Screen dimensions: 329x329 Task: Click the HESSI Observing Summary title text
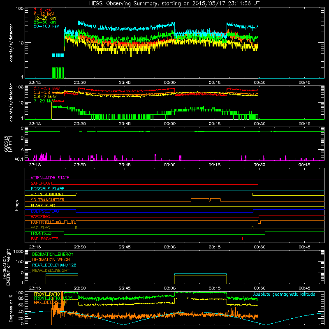click(x=174, y=4)
